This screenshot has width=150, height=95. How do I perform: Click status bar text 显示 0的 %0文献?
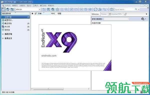tap(8, 92)
